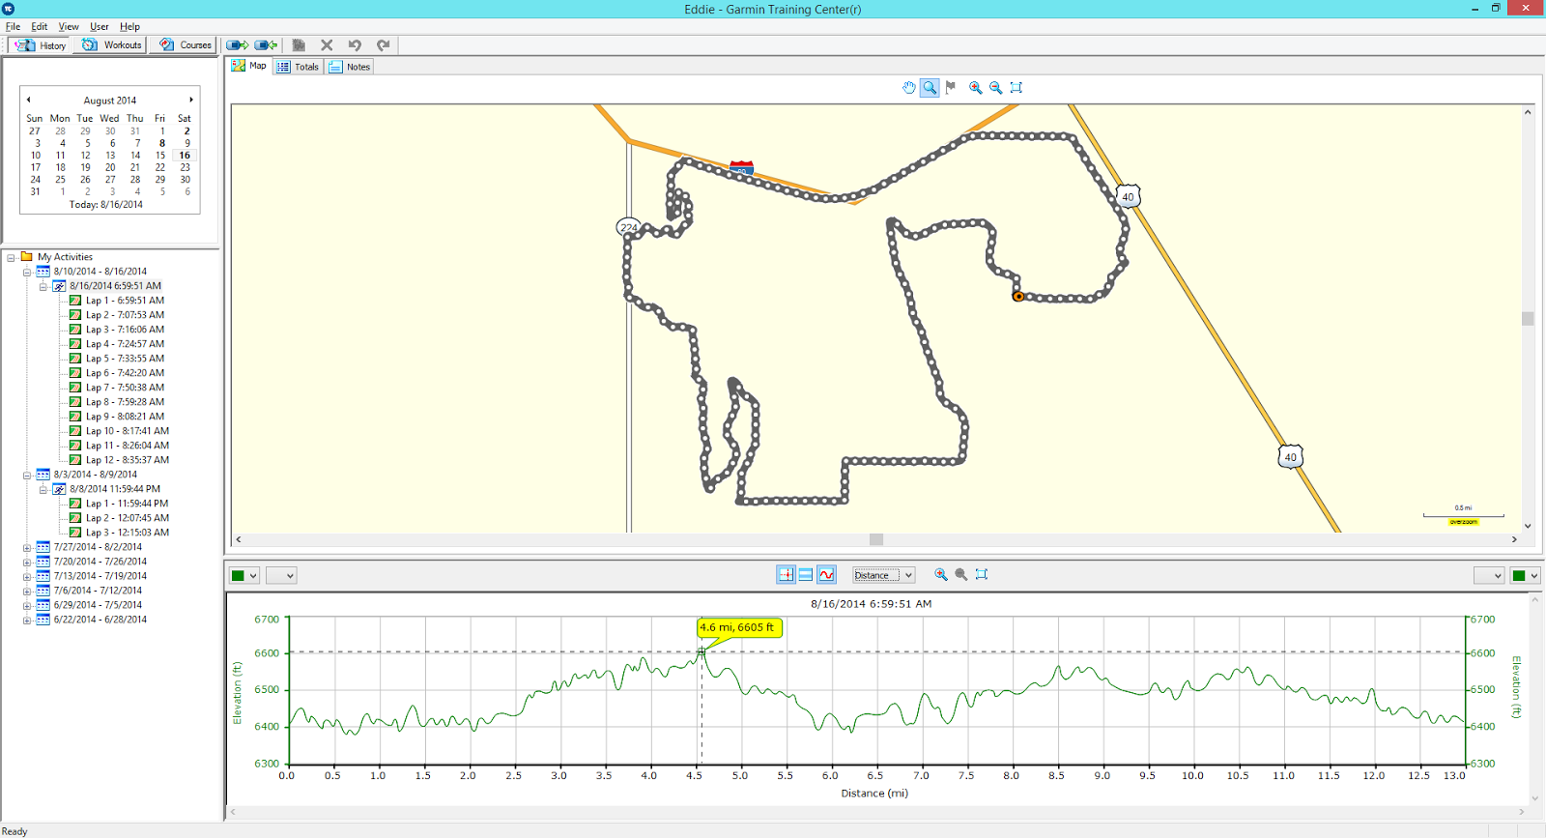Expand the 7/27/2014 - 8/2/2014 week
This screenshot has height=838, width=1546.
tap(27, 548)
